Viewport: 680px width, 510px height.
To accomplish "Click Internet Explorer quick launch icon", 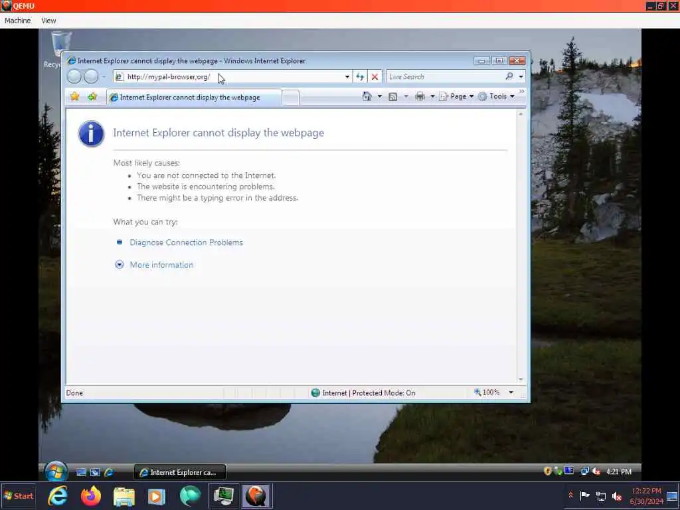I will click(109, 472).
